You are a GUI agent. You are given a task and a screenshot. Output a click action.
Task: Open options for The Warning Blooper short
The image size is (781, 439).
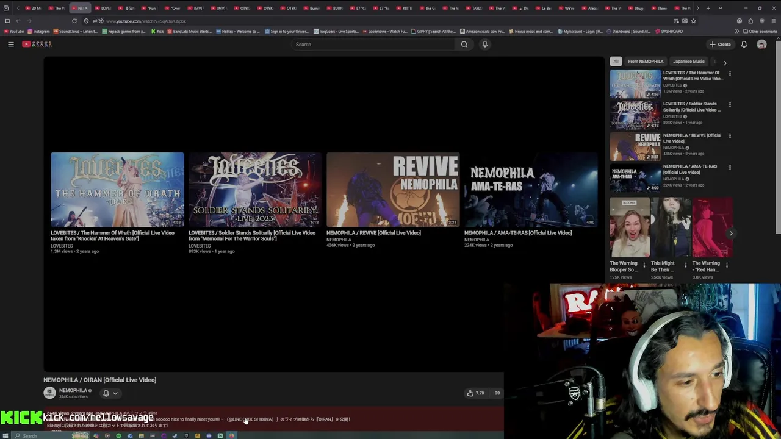pos(645,265)
